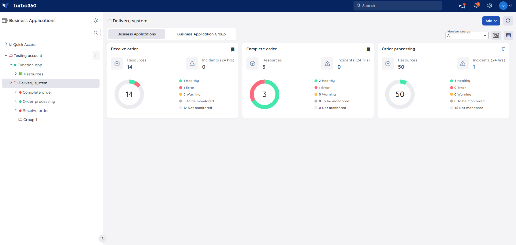Switch to card view layout icon
This screenshot has height=245, width=516.
[496, 35]
